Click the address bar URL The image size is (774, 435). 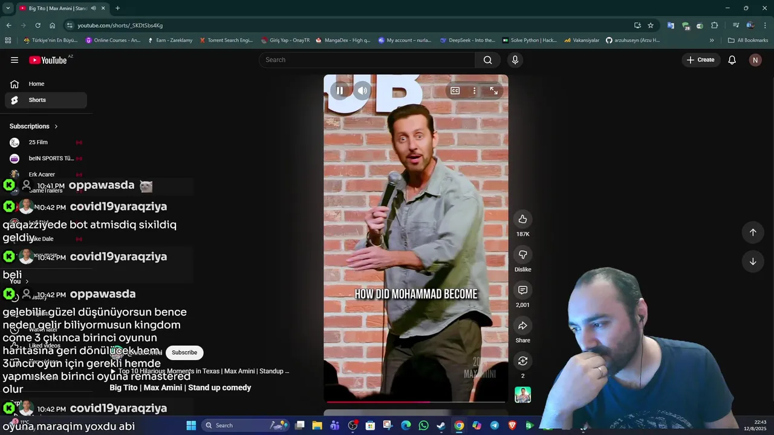(x=120, y=25)
